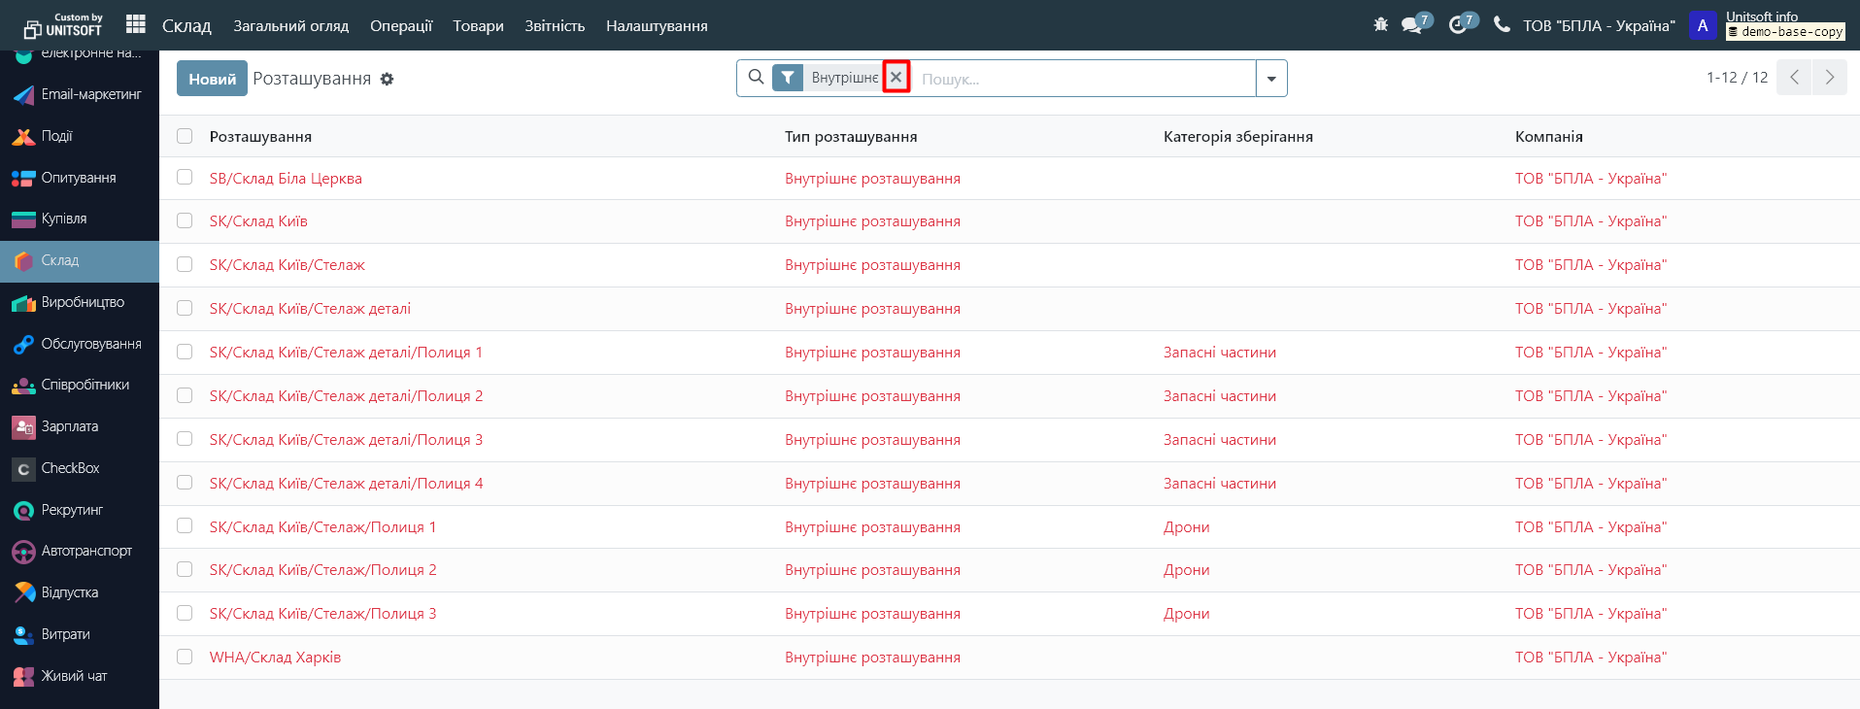
Task: Open Співробітники app in sidebar
Action: click(80, 385)
